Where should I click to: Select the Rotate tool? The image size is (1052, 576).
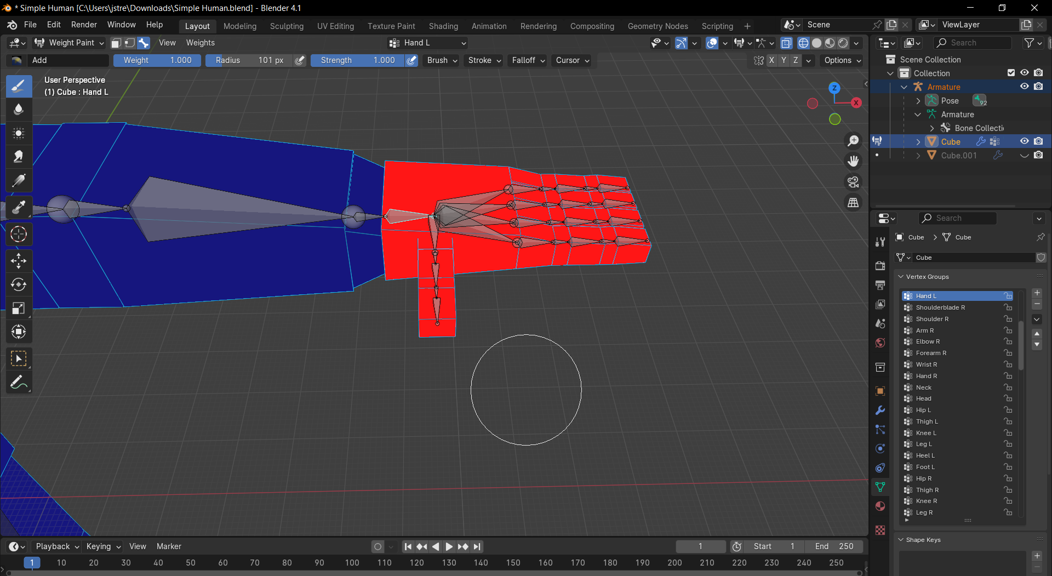point(19,284)
